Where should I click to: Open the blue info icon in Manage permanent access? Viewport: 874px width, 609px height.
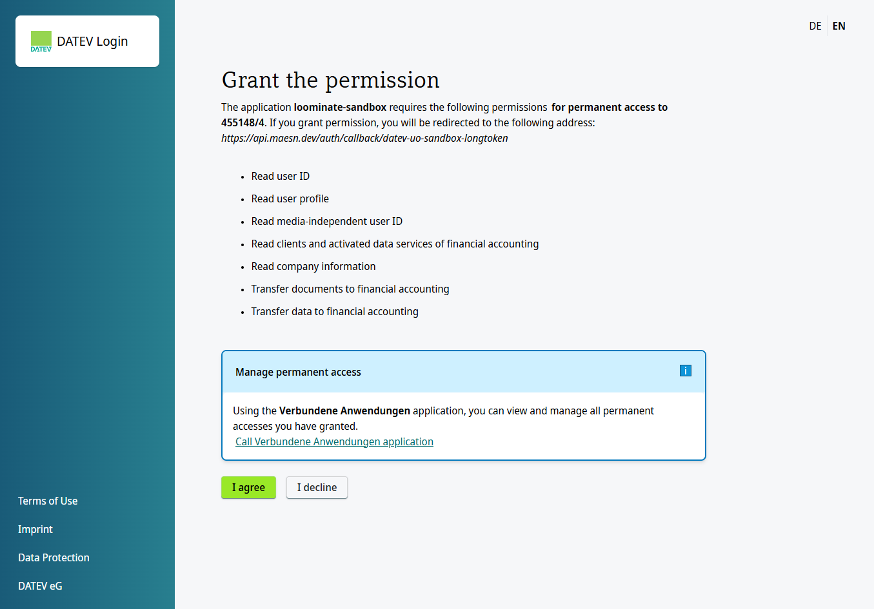tap(686, 371)
